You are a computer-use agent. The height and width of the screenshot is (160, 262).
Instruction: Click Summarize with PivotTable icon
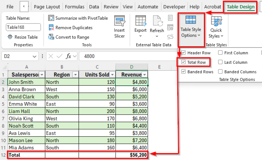click(51, 18)
